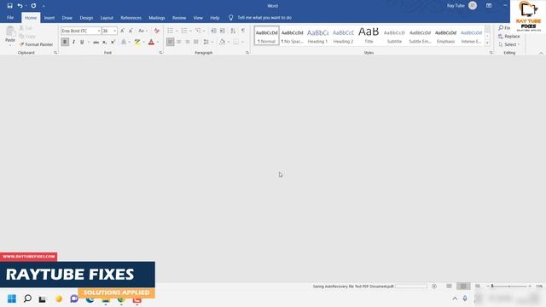Select the Title style
Screen dimensions: 546x307
(x=369, y=36)
